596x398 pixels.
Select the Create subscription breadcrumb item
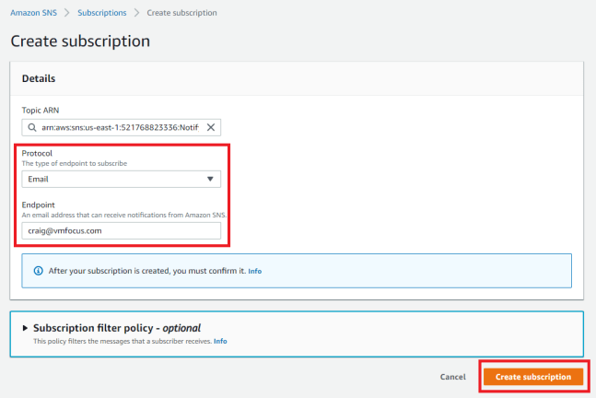[181, 13]
